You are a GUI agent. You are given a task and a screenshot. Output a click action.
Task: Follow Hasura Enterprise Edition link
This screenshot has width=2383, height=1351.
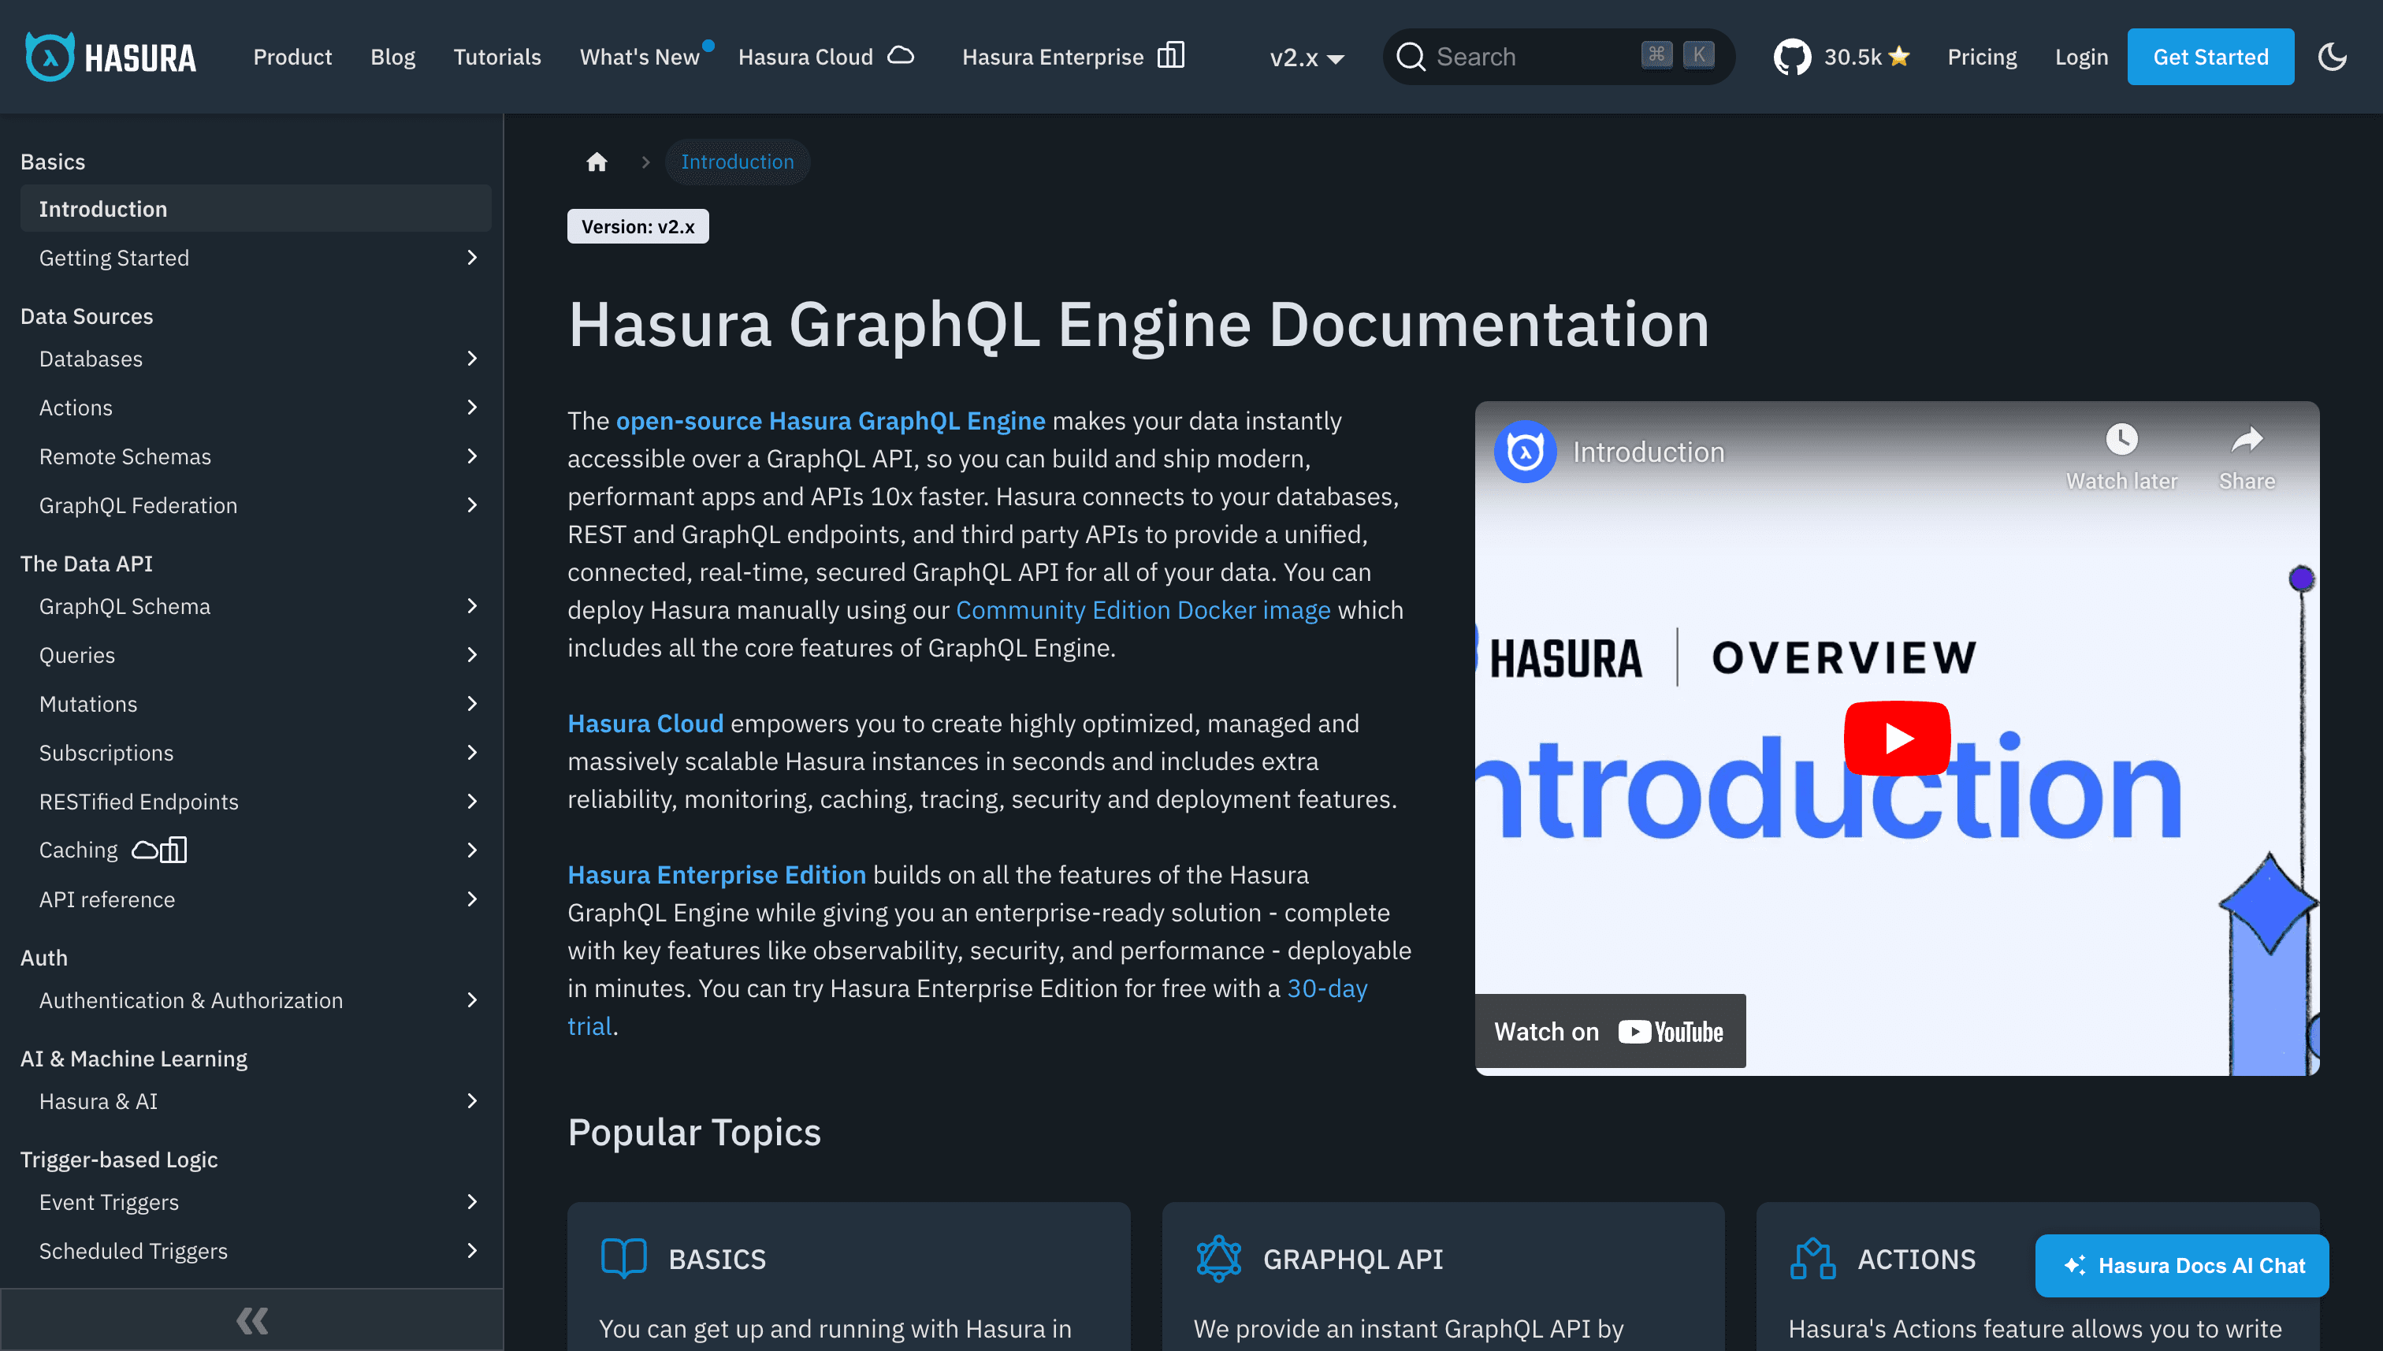716,875
